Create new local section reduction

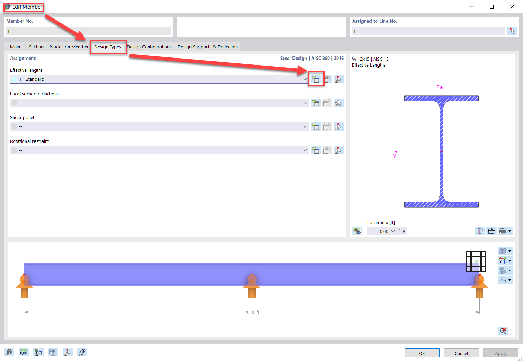point(315,103)
